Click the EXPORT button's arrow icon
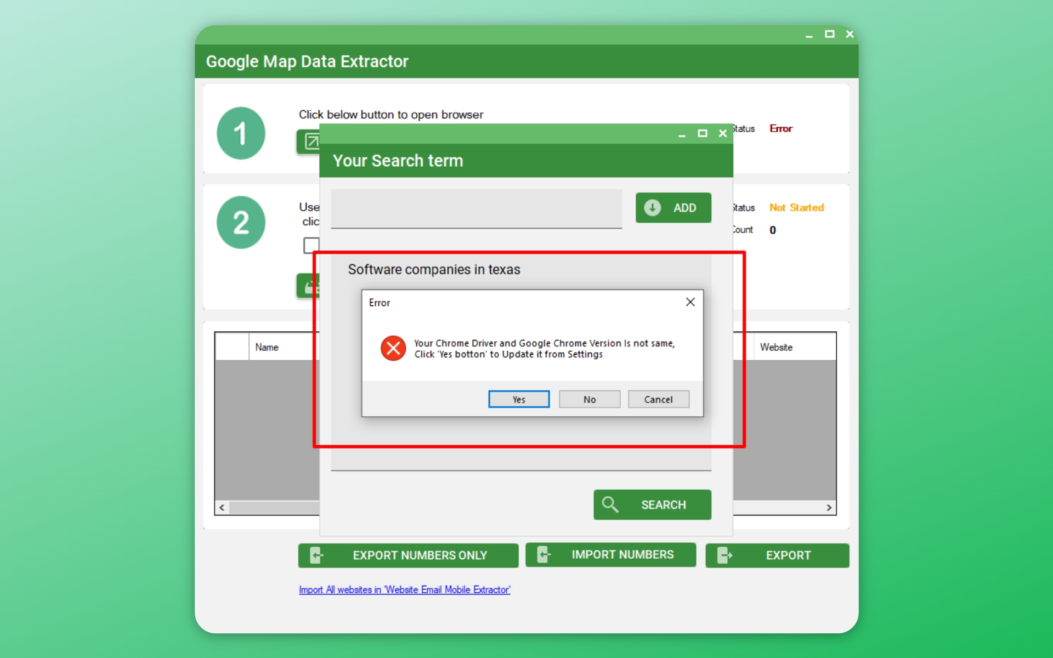This screenshot has width=1053, height=658. (x=724, y=555)
